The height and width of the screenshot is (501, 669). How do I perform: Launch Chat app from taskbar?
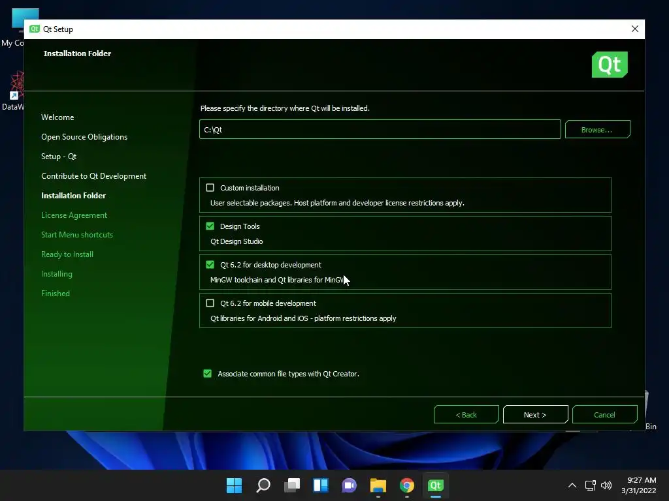[x=349, y=485]
